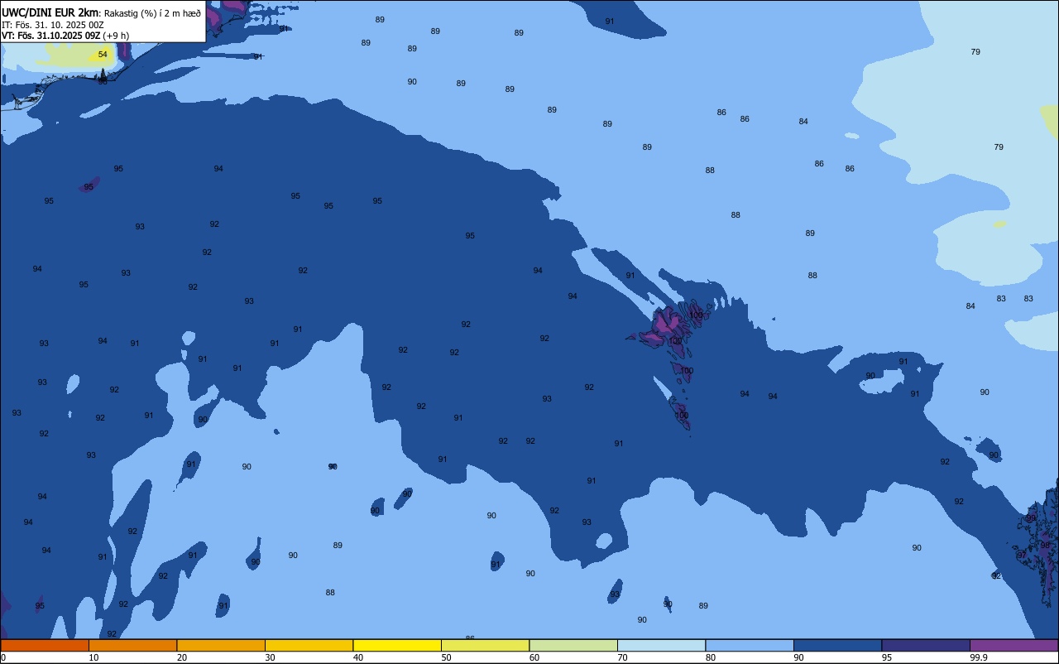
Task: Click the legend tick label 10
Action: click(x=93, y=657)
